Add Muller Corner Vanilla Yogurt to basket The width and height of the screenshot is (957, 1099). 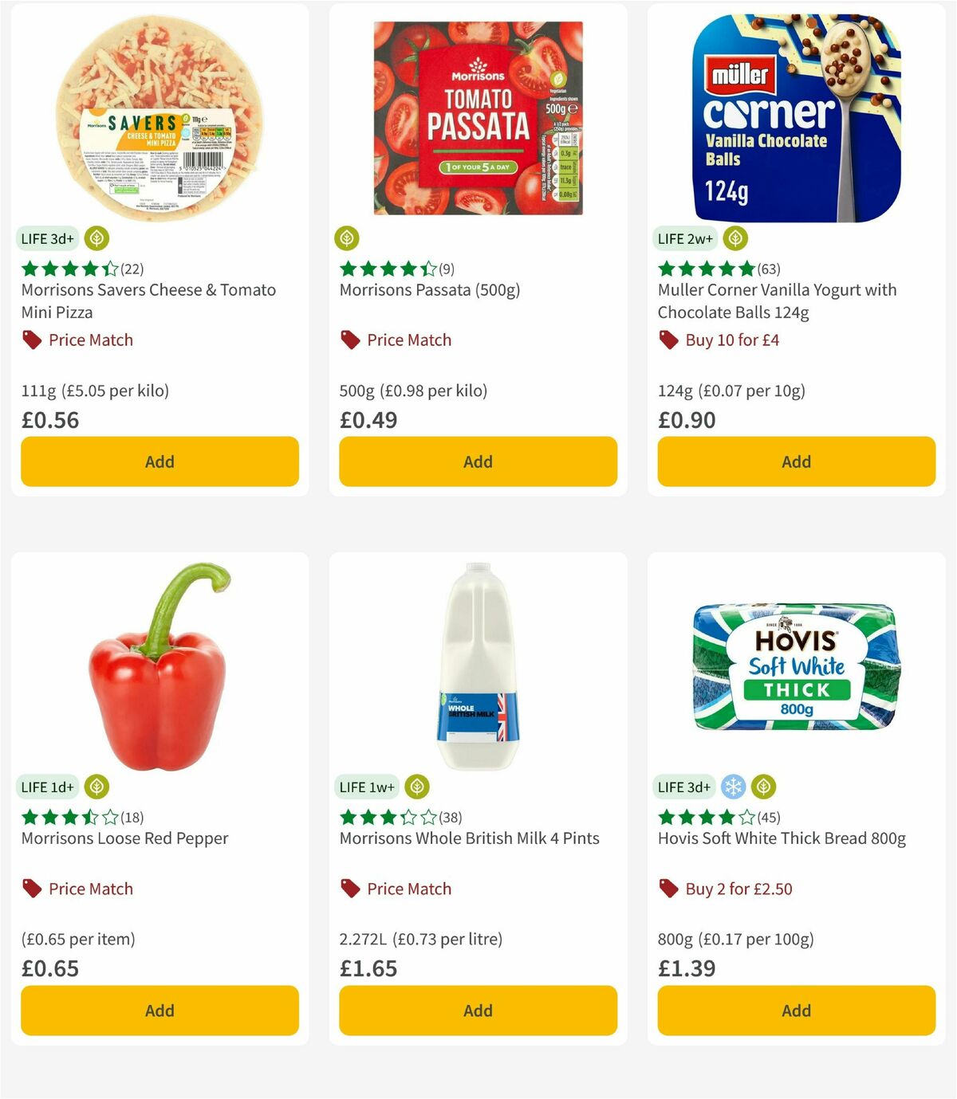coord(796,461)
